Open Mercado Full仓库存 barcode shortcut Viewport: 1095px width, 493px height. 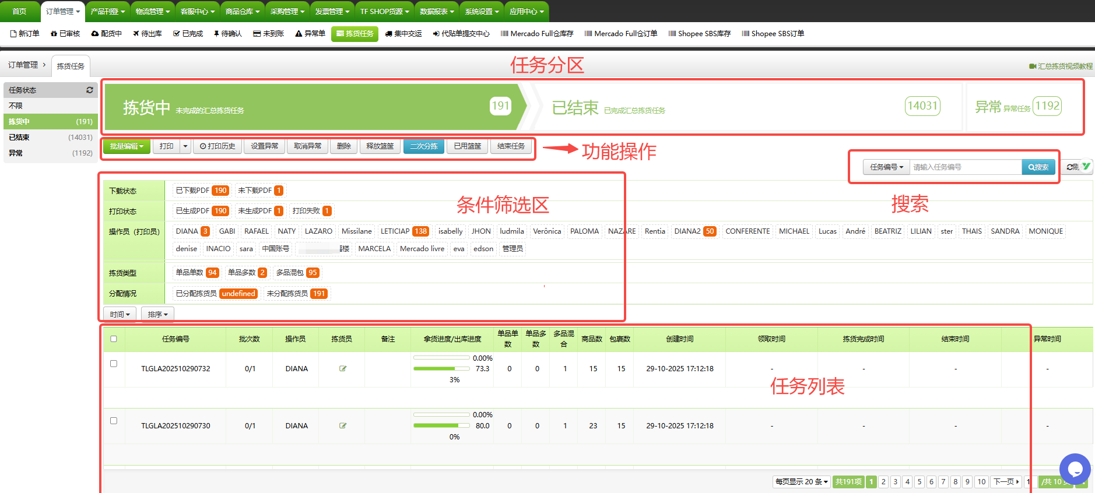pos(537,34)
